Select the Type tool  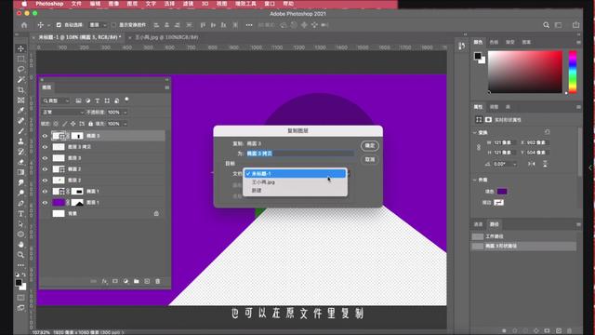[20, 213]
